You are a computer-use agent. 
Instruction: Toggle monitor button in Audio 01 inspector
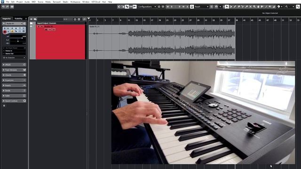(x=8, y=31)
